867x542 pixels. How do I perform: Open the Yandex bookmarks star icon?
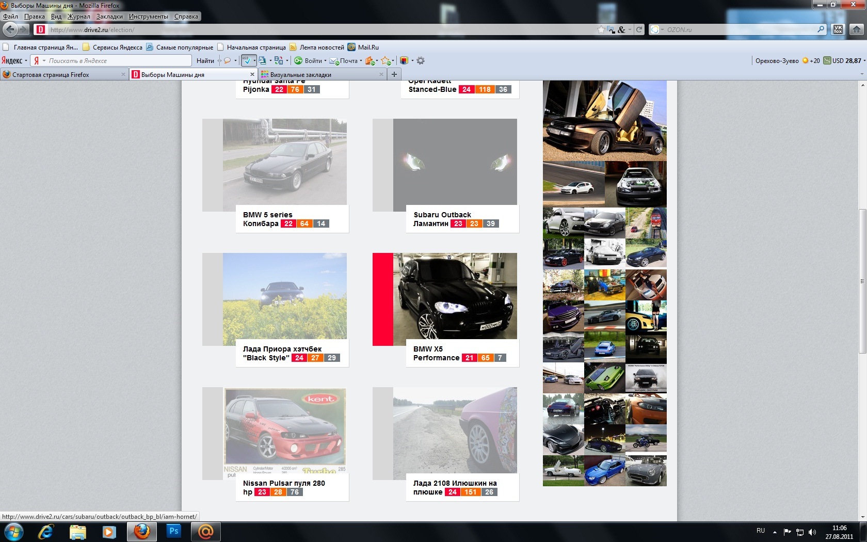(386, 60)
